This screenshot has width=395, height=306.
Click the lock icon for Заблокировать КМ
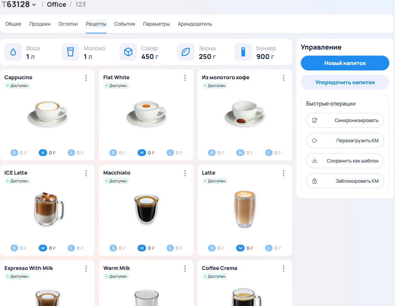[315, 181]
